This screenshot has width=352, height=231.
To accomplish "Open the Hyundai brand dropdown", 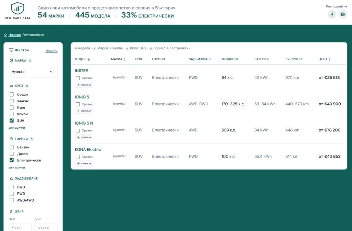I will [x=33, y=72].
